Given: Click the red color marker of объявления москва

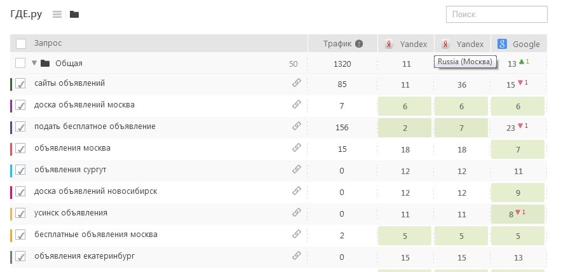Looking at the screenshot, I should click(x=11, y=149).
